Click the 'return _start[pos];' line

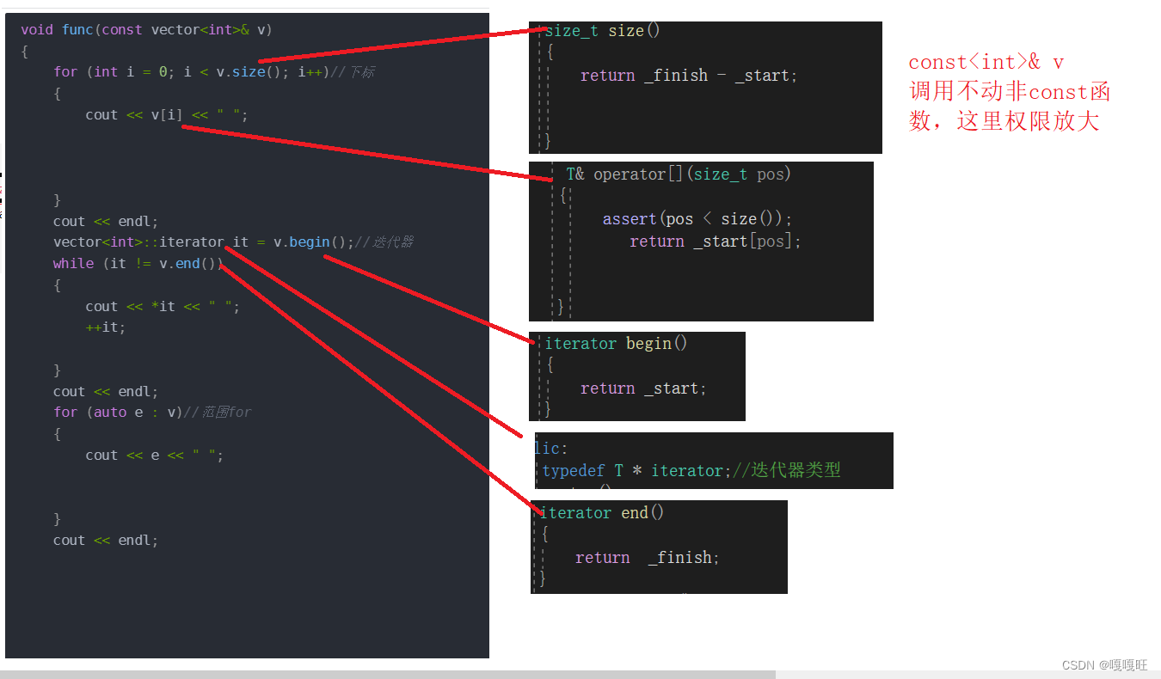[716, 242]
